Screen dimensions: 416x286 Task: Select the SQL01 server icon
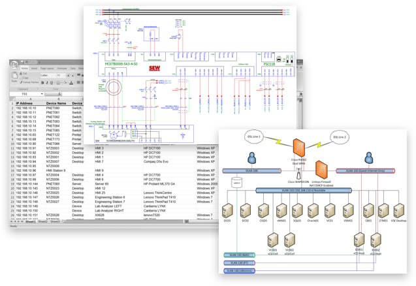(297, 211)
